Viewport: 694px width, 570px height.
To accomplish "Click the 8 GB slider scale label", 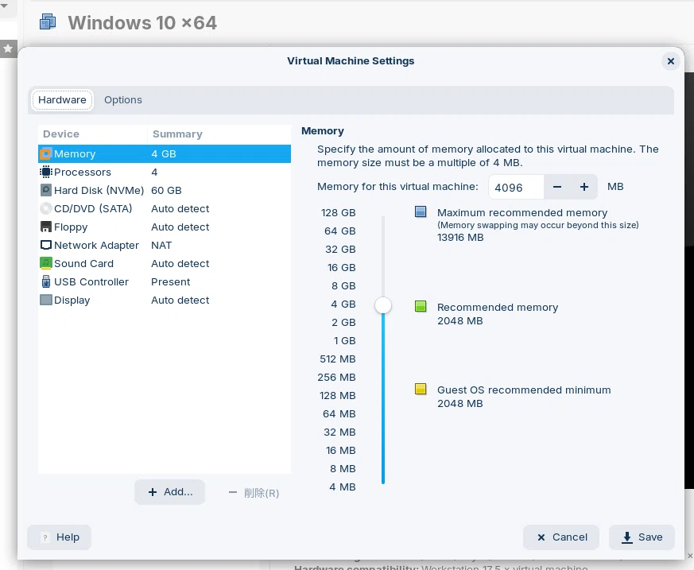I will point(344,285).
